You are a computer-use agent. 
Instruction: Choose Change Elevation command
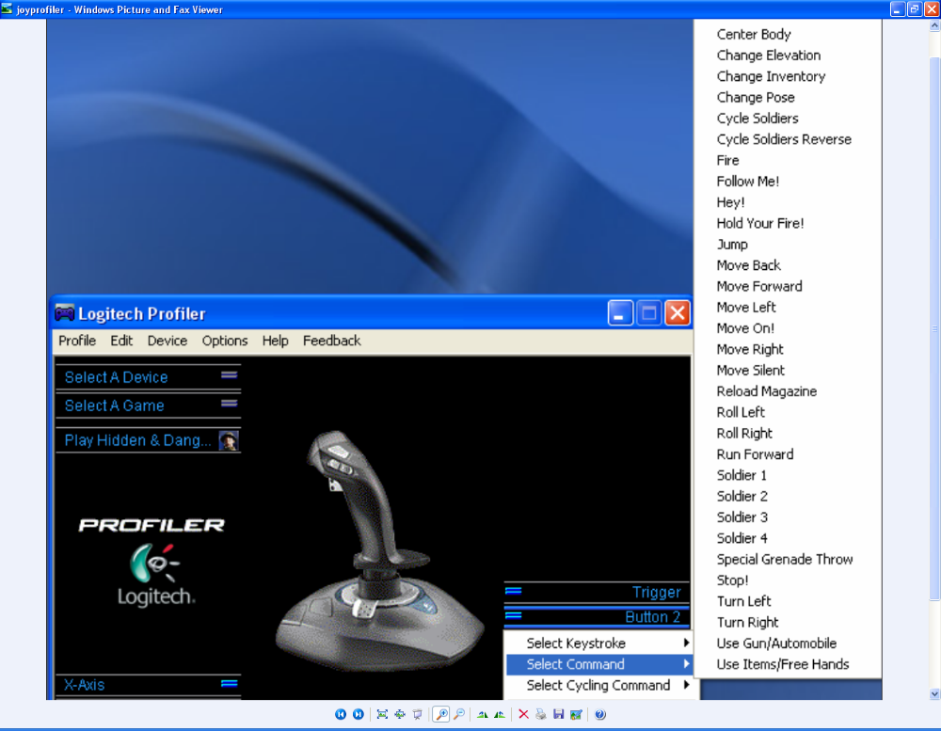coord(788,56)
